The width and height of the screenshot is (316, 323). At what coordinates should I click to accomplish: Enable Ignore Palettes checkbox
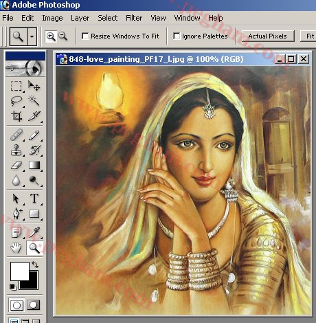[177, 36]
